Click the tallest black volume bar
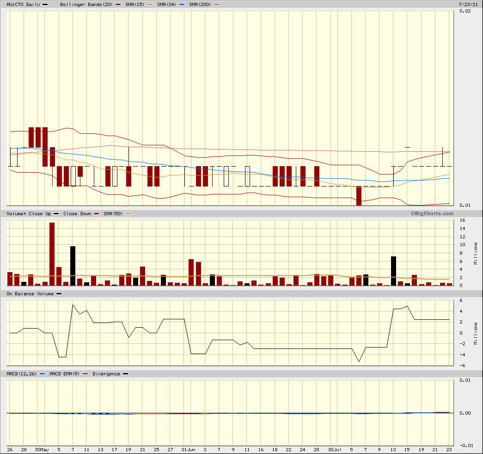Image resolution: width=483 pixels, height=454 pixels. point(73,266)
